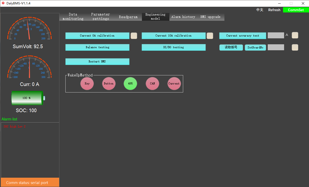Click the DalyBMS app icon in title bar
The width and height of the screenshot is (309, 187).
pos(3,3)
